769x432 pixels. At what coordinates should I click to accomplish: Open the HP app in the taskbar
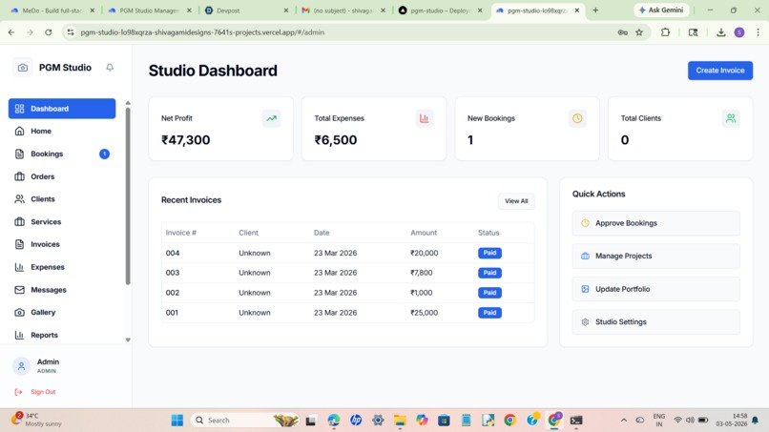click(x=356, y=421)
